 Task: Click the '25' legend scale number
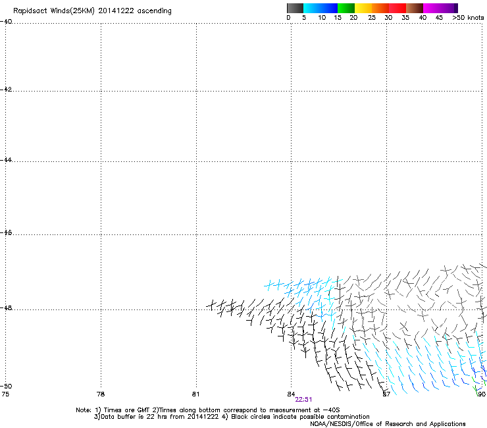pos(372,18)
